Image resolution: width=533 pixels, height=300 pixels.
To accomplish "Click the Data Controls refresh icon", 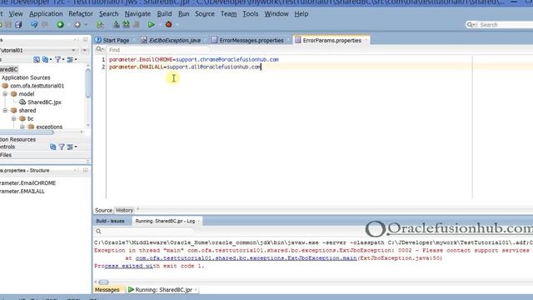I will (52, 147).
